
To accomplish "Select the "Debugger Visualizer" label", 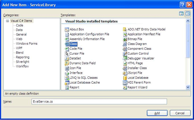I will (x=141, y=58).
